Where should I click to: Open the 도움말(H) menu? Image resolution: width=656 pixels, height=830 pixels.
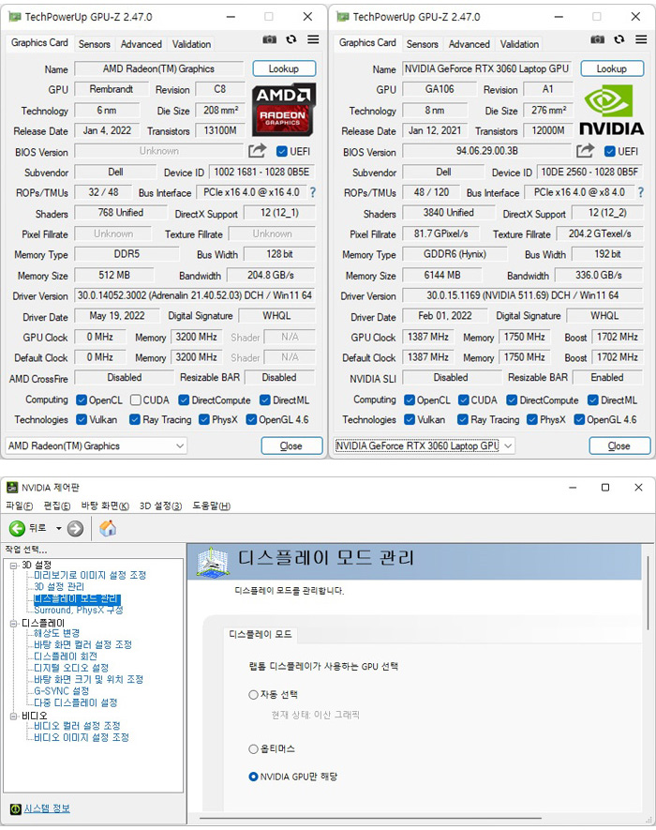click(x=212, y=506)
